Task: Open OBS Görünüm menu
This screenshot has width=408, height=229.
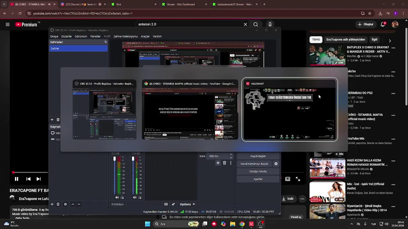Action: [81, 36]
